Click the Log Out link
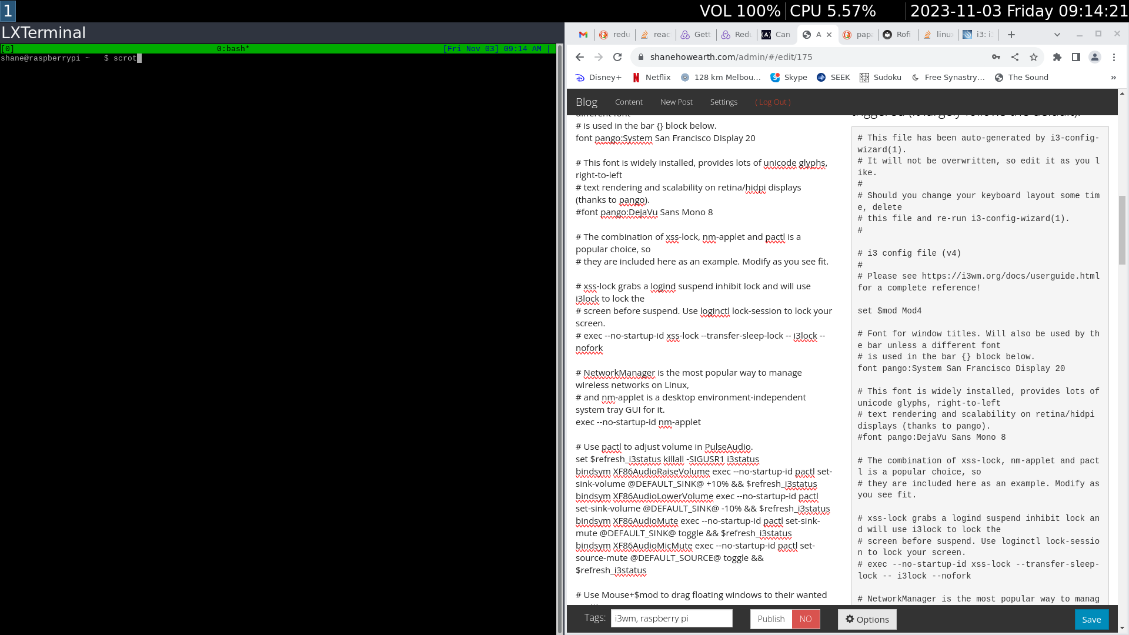1129x635 pixels. tap(773, 102)
